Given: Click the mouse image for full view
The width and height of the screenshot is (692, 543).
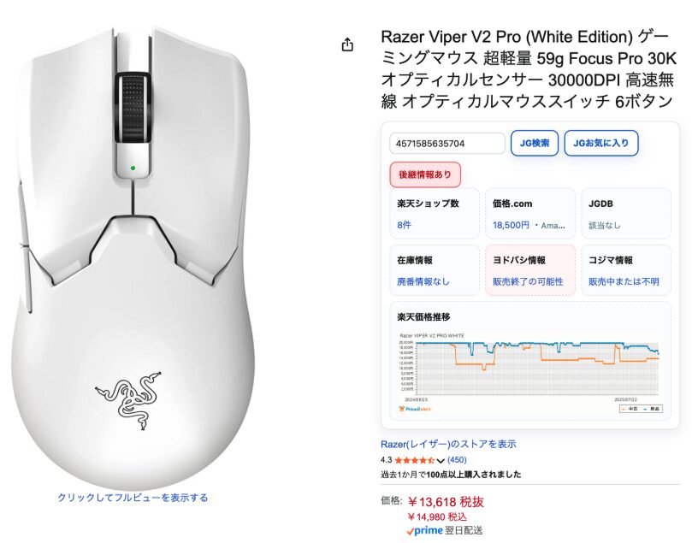Looking at the screenshot, I should [133, 258].
